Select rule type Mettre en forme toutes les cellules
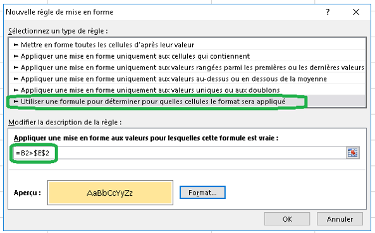This screenshot has height=233, width=375. click(x=187, y=45)
